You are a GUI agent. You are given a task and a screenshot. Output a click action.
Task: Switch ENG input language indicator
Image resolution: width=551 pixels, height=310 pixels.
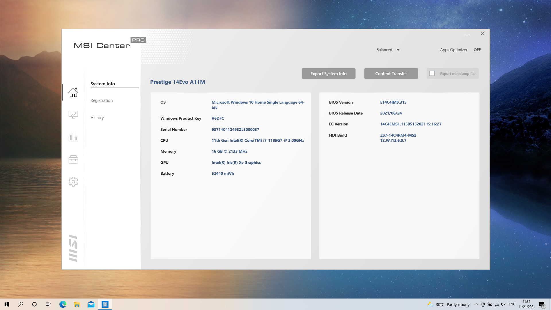point(512,304)
